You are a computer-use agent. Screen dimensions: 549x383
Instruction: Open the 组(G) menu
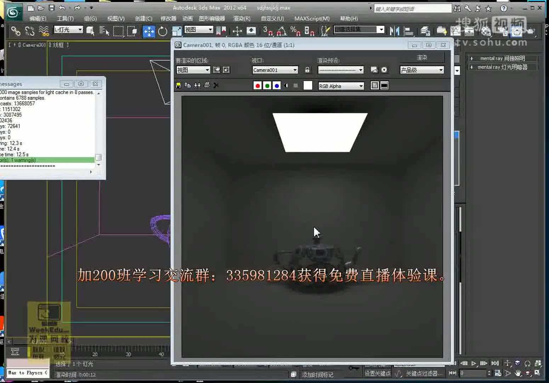tap(90, 18)
